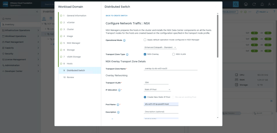
Task: Enable apply default operation mode checkbox
Action: click(x=145, y=40)
